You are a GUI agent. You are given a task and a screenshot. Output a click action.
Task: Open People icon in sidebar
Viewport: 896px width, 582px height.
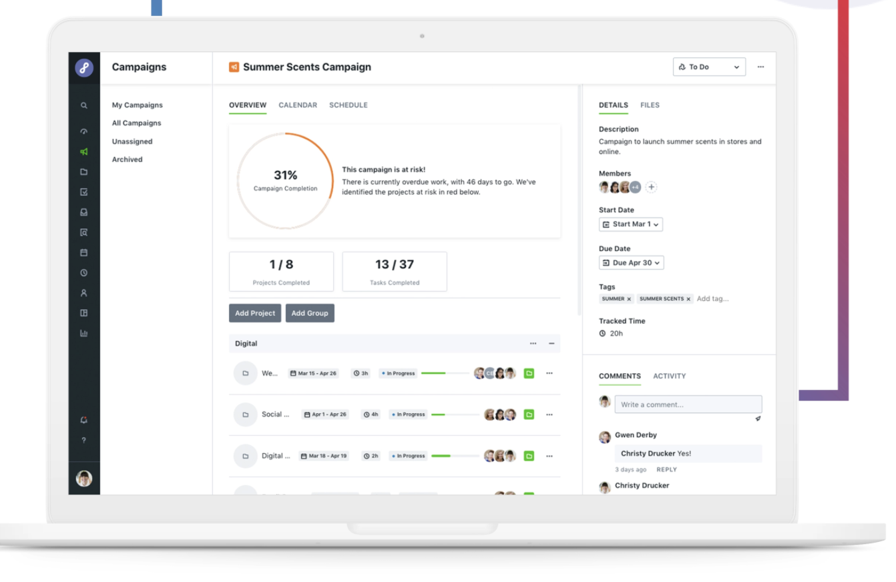tap(84, 292)
